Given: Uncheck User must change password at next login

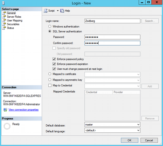Looking at the screenshot, I should [54, 69].
